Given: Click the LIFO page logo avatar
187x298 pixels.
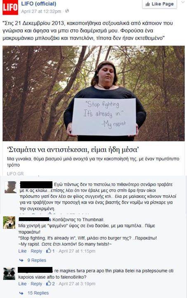Looking at the screenshot, I should [10, 7].
